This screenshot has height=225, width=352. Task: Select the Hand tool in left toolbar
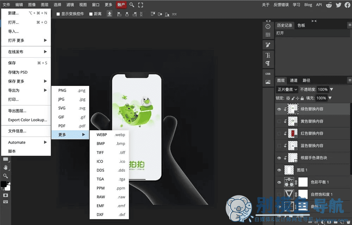click(x=5, y=168)
